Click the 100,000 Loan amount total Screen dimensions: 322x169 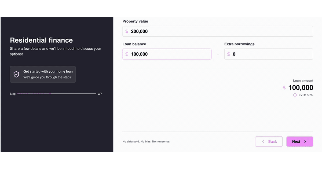[x=301, y=88]
